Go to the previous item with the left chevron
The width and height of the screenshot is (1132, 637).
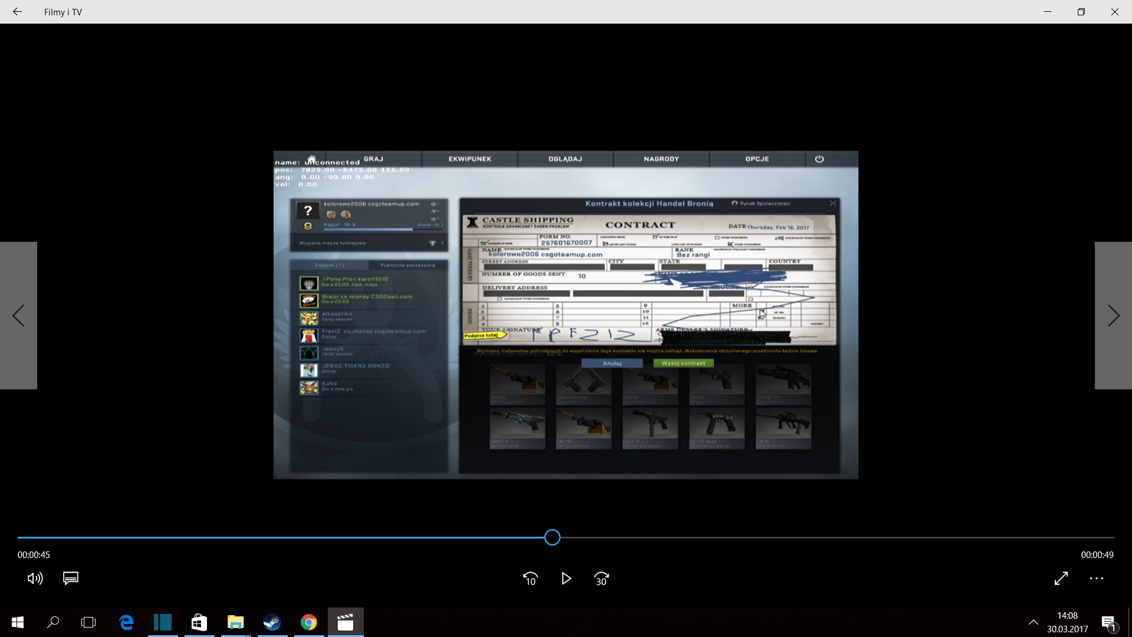coord(18,316)
